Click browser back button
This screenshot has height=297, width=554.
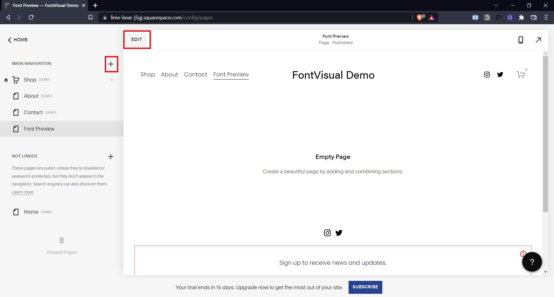tap(8, 18)
